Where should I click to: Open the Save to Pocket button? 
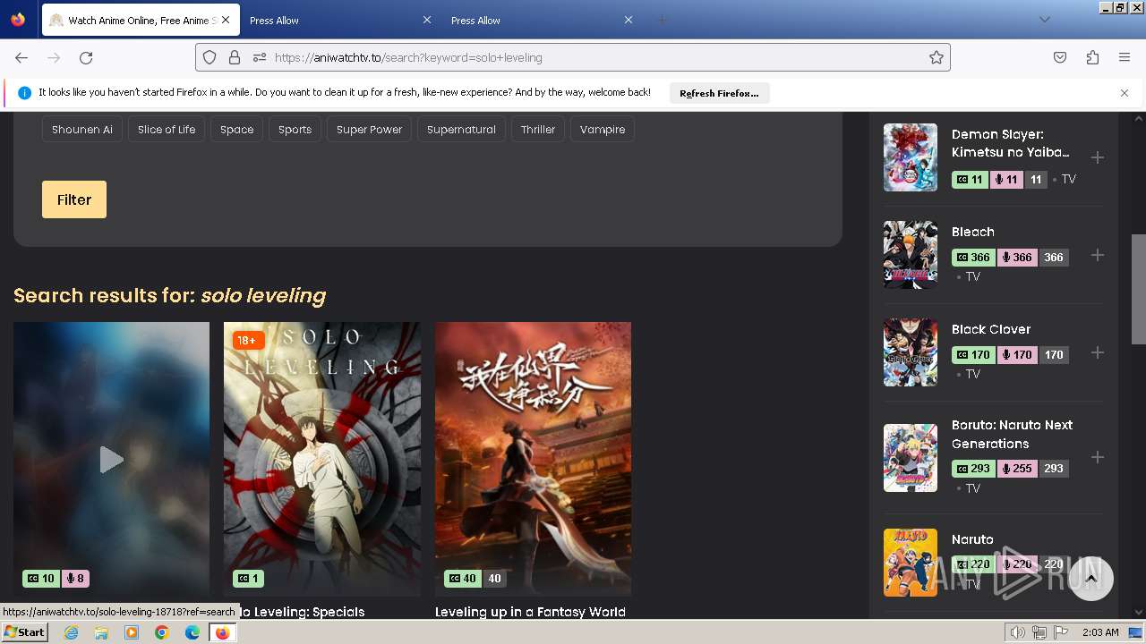point(1060,57)
